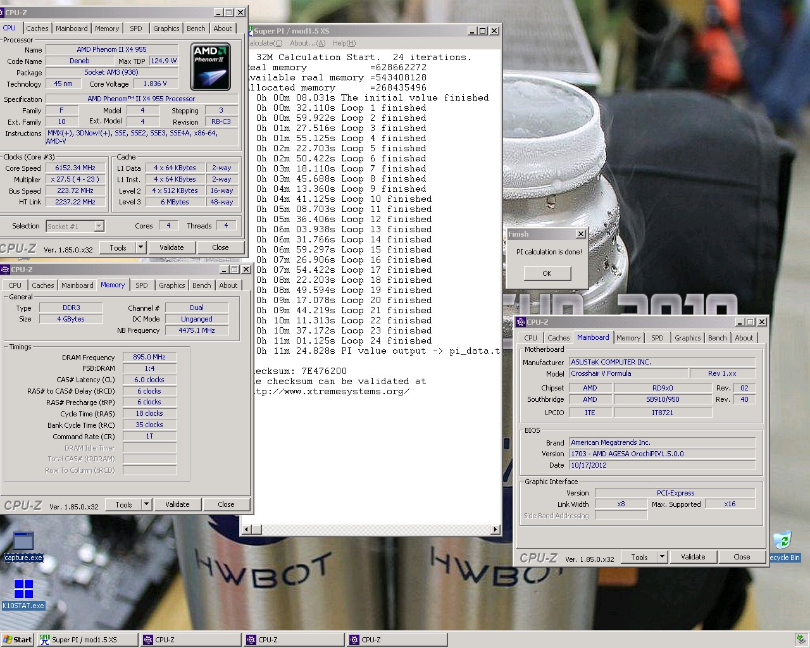Click Close in Memory CPU-Z window
Image resolution: width=810 pixels, height=648 pixels.
226,504
